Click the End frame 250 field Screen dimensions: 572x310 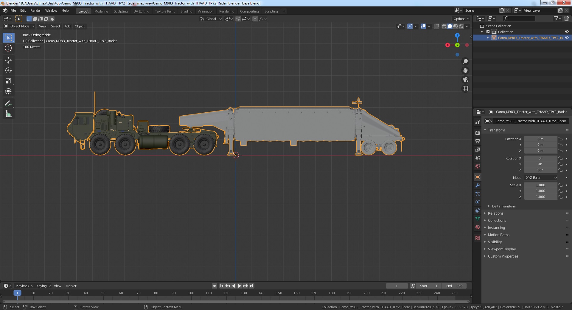454,286
